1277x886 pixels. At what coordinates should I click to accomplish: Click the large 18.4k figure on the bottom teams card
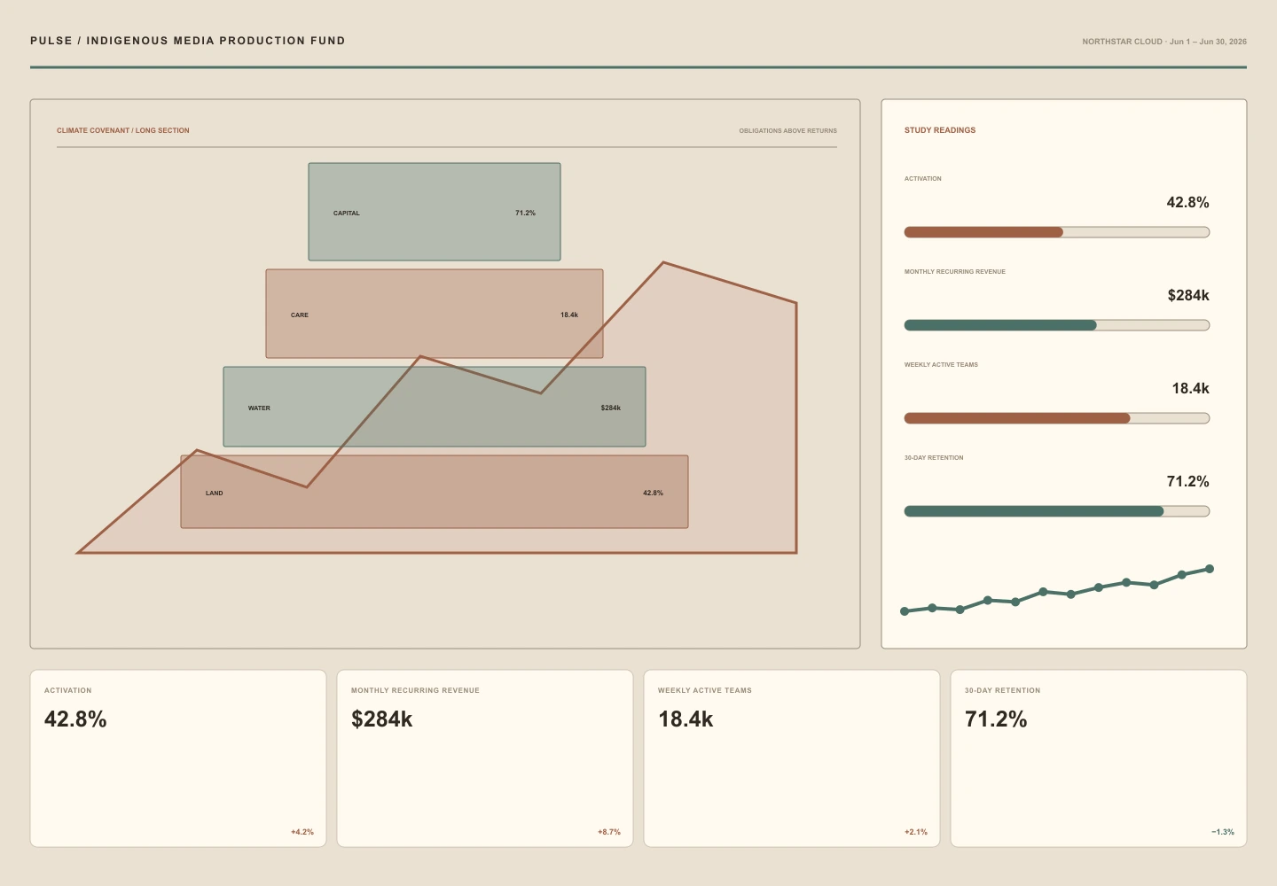686,719
